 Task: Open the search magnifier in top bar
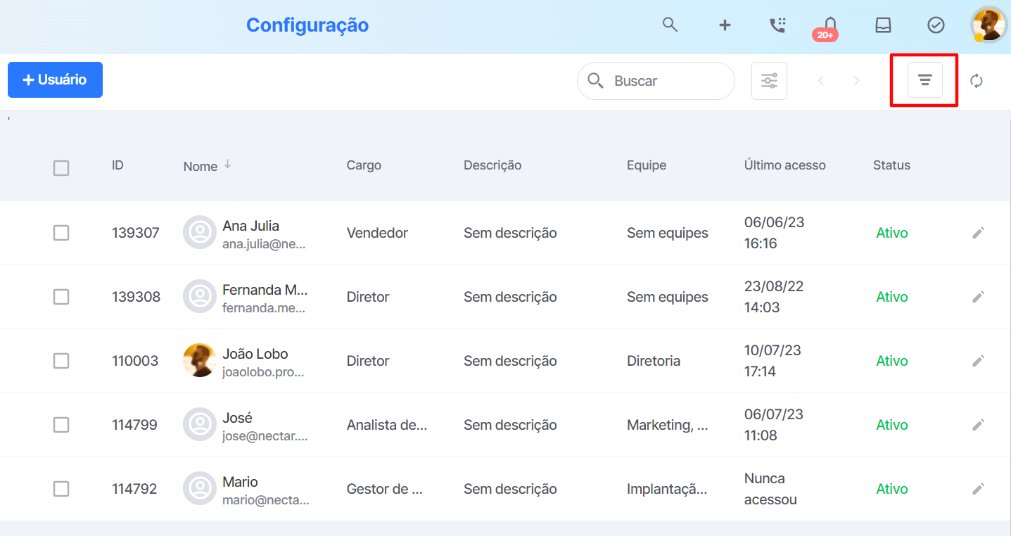670,25
